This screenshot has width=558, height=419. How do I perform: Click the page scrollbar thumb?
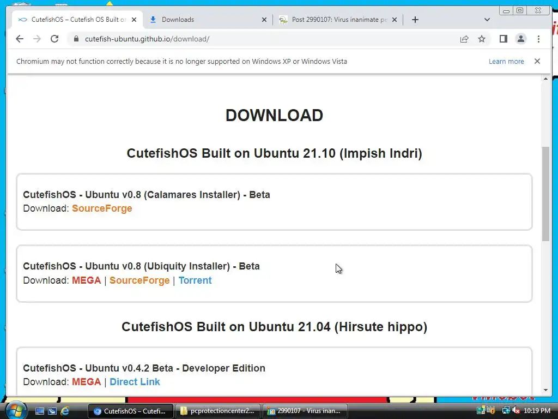pyautogui.click(x=545, y=194)
